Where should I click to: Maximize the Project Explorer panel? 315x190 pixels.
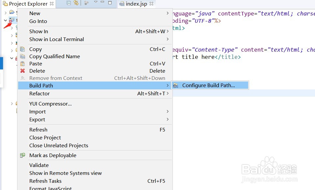click(110, 3)
